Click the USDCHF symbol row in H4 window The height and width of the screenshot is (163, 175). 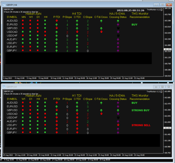12,36
